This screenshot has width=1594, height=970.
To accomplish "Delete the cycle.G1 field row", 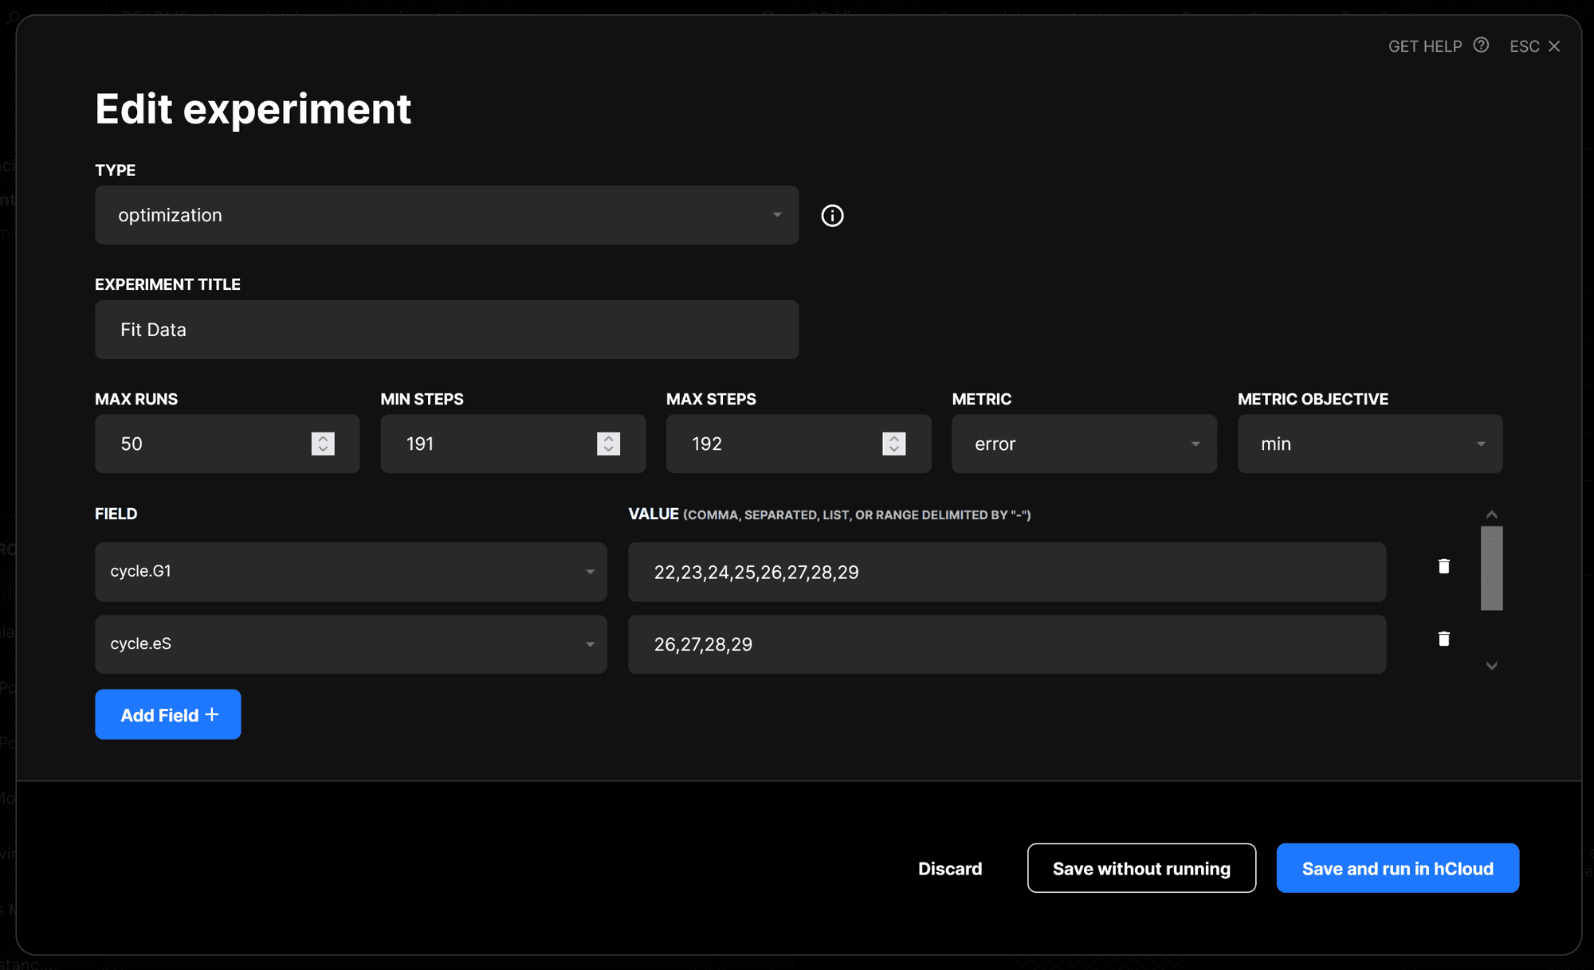I will pyautogui.click(x=1443, y=566).
